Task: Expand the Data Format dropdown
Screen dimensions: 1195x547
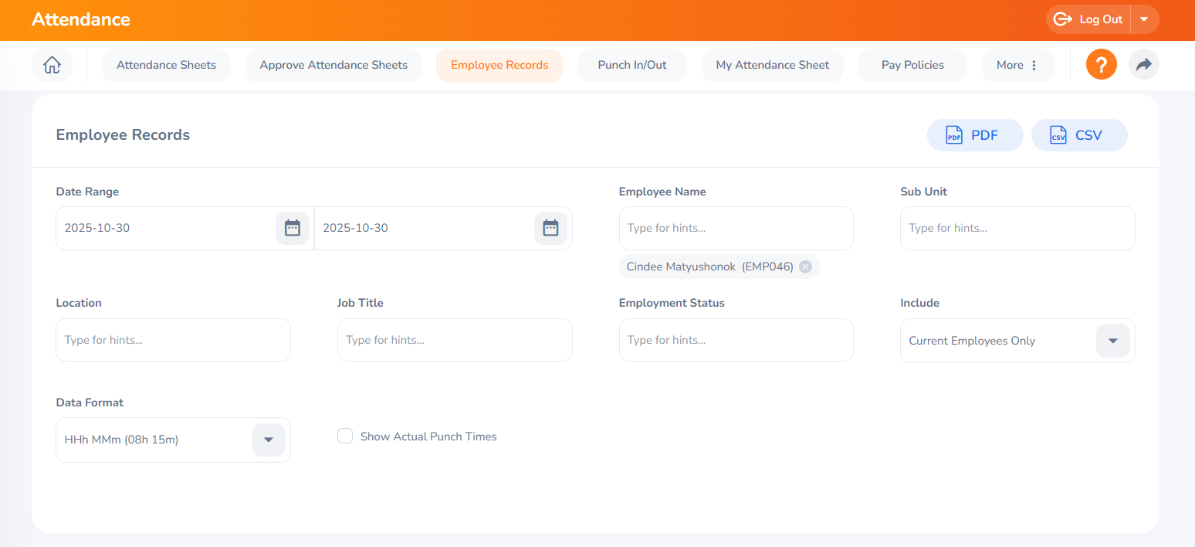Action: click(x=268, y=440)
